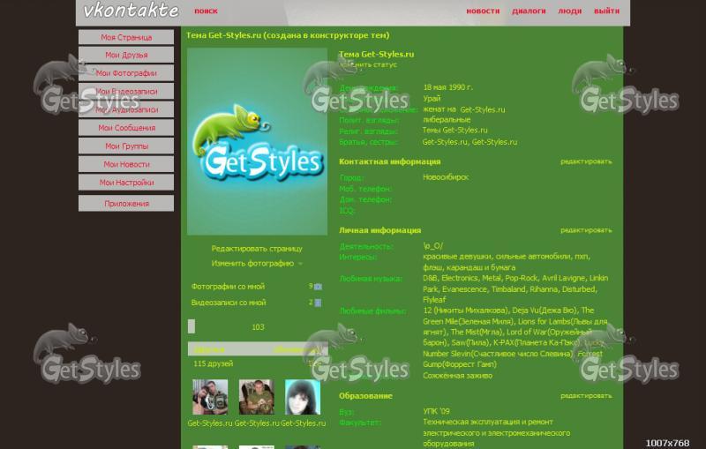The image size is (706, 449).
Task: Click the rating bar showing 103
Action: [x=257, y=326]
